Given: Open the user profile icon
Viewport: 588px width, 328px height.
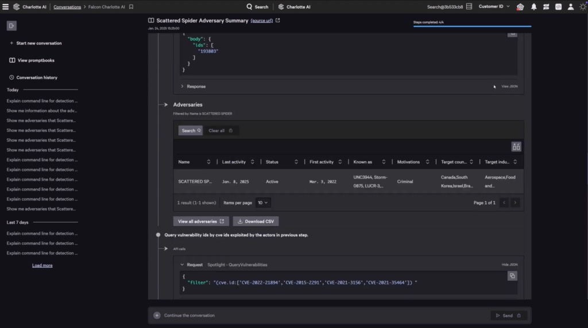Looking at the screenshot, I should (570, 7).
